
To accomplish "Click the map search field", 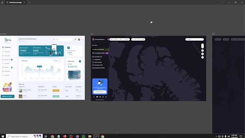I will pos(195,39).
